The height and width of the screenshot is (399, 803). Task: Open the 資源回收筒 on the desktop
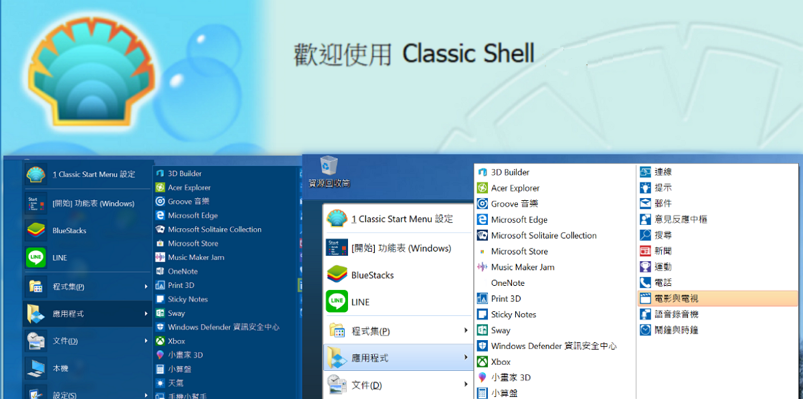click(x=328, y=169)
